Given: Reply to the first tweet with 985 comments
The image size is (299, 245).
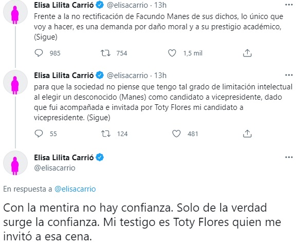Looking at the screenshot, I should [x=39, y=53].
